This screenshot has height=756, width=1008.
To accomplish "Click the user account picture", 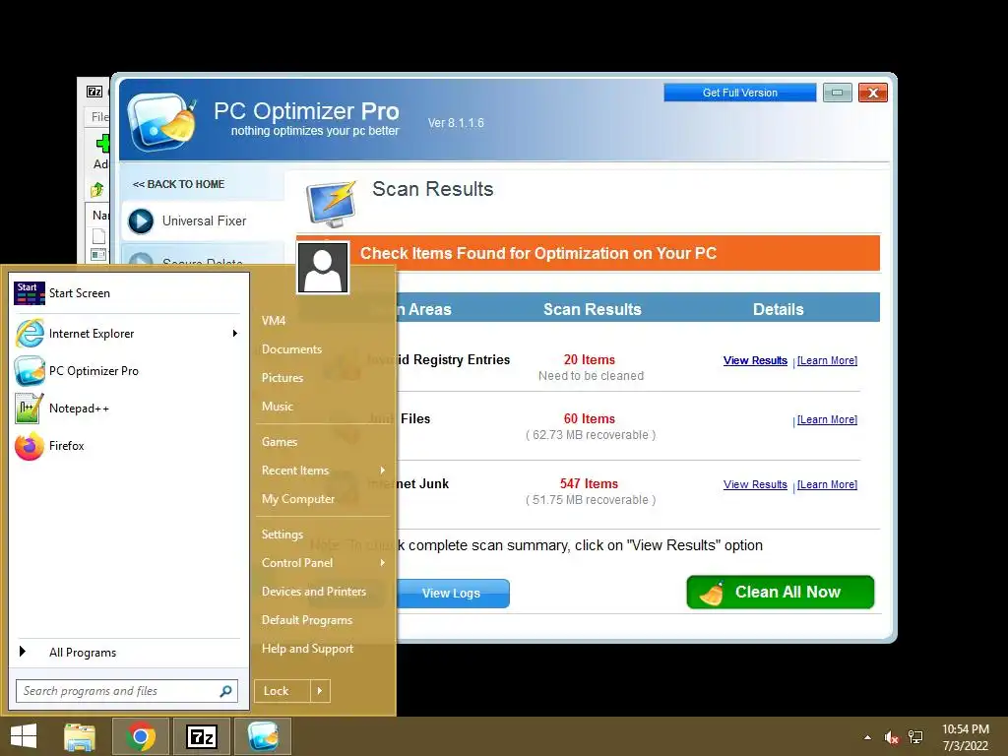I will 323,268.
